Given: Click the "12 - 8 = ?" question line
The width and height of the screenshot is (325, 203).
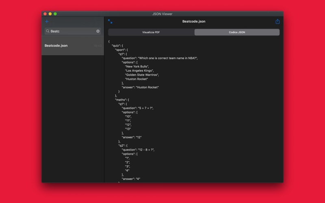Looking at the screenshot, I should pyautogui.click(x=138, y=150).
